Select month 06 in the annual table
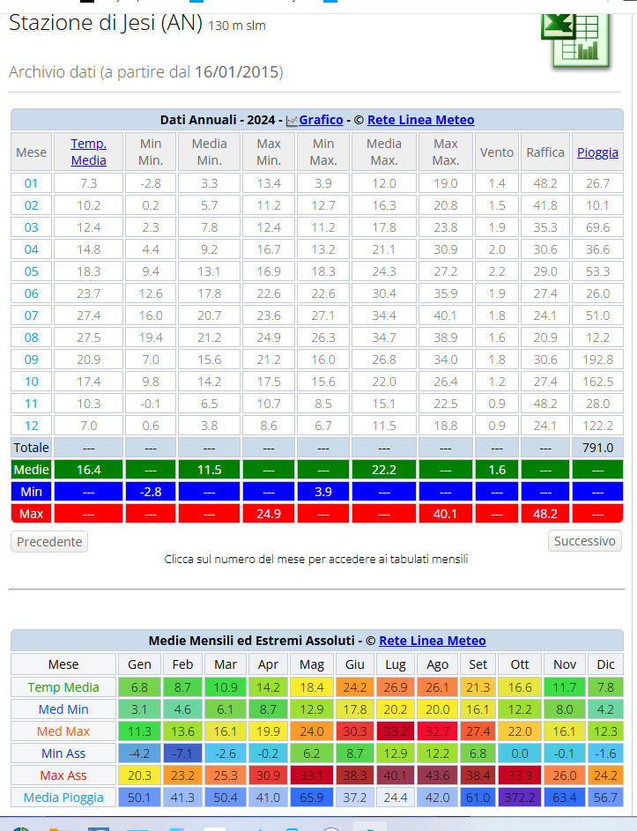637x831 pixels. coord(32,293)
